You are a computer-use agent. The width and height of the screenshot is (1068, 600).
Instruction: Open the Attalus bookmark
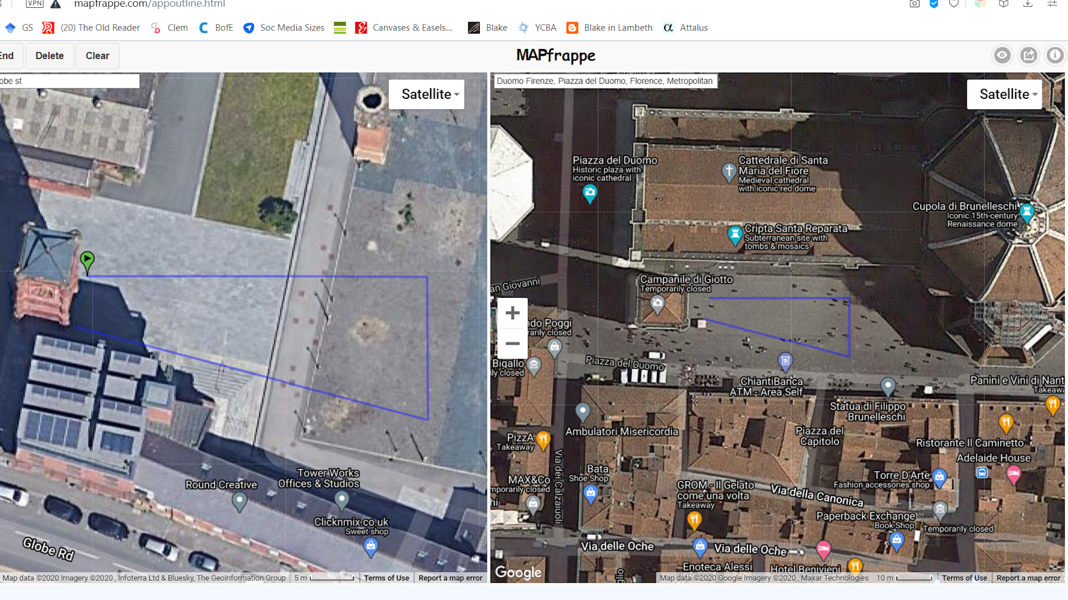(x=685, y=28)
